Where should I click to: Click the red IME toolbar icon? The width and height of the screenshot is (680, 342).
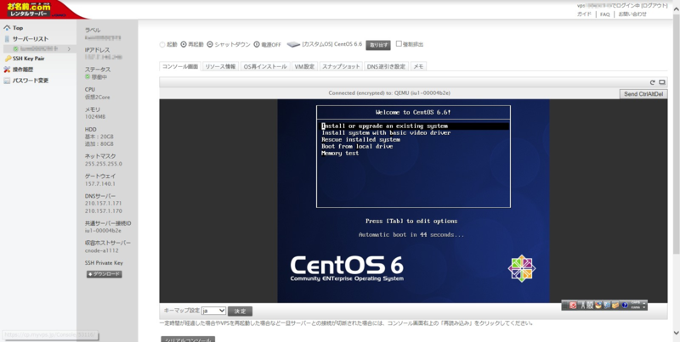pyautogui.click(x=573, y=306)
